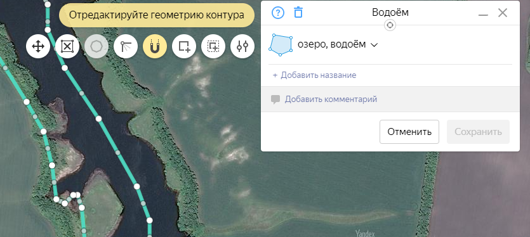Click "Добавить название" link
The height and width of the screenshot is (237, 530).
pos(314,75)
